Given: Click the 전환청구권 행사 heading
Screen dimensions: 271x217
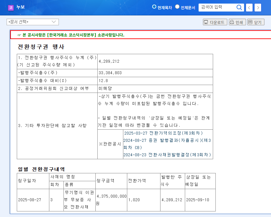Looking at the screenshot, I should point(41,47).
